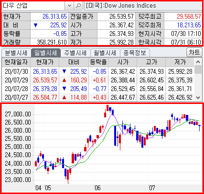The image size is (204, 194).
Task: Click the 06 month marker on the chart axis
Action: click(97, 188)
